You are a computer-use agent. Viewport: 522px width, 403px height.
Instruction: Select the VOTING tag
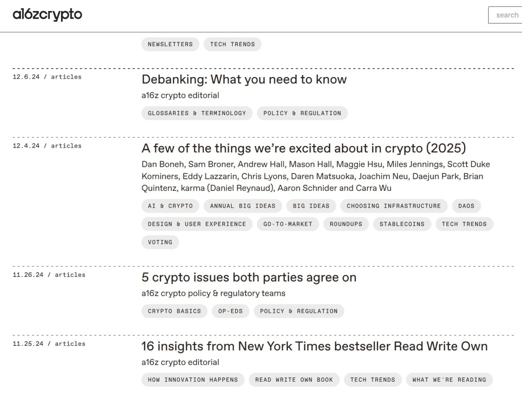tap(160, 242)
